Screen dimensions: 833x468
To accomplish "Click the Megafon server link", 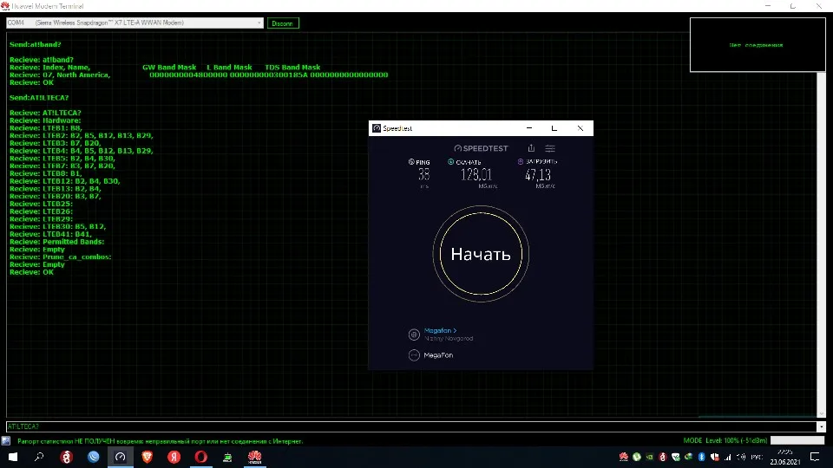I will (440, 330).
